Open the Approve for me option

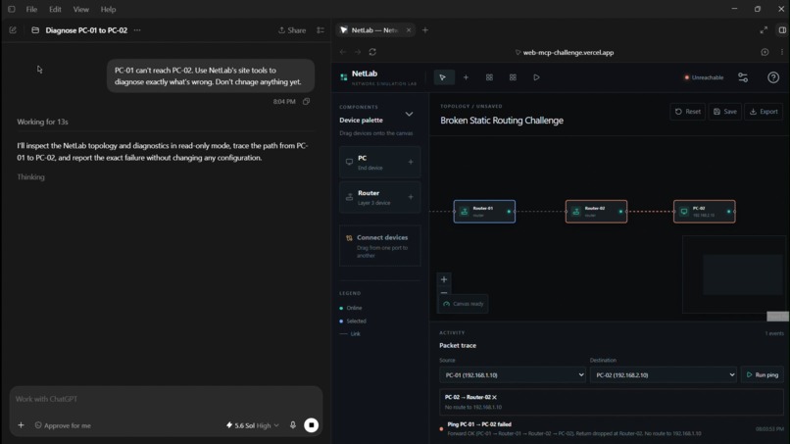coord(63,425)
